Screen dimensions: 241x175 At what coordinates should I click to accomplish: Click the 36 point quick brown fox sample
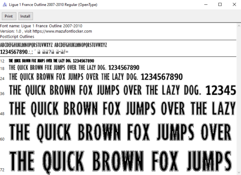[123, 90]
